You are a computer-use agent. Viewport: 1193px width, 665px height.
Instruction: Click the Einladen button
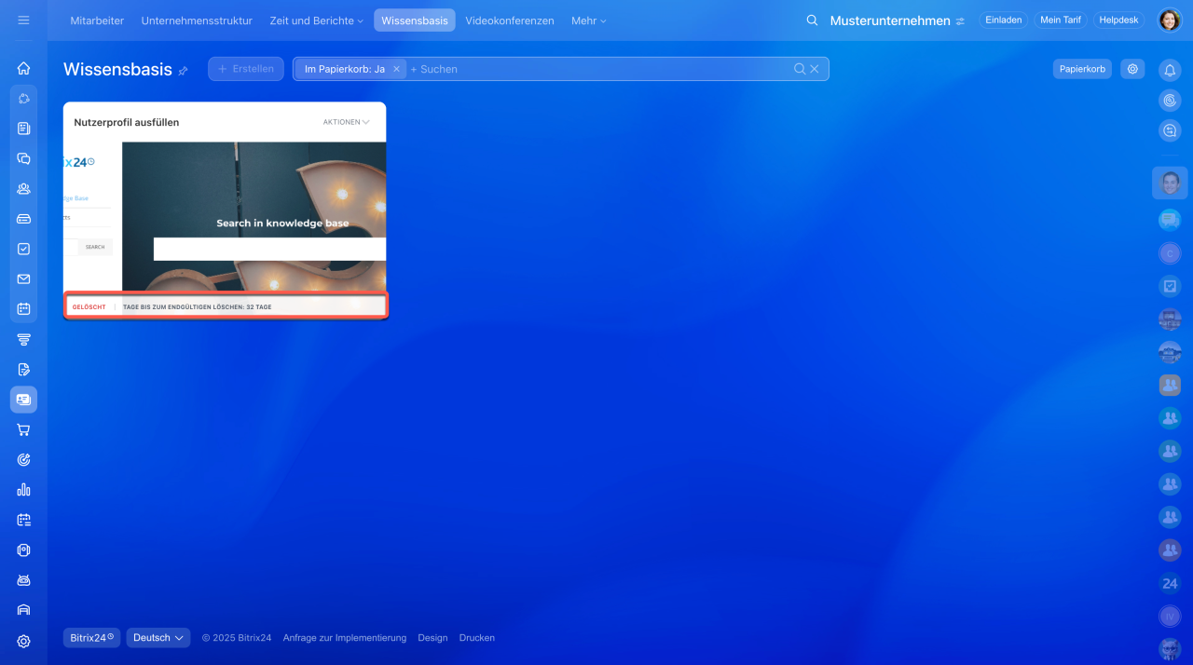(1004, 20)
